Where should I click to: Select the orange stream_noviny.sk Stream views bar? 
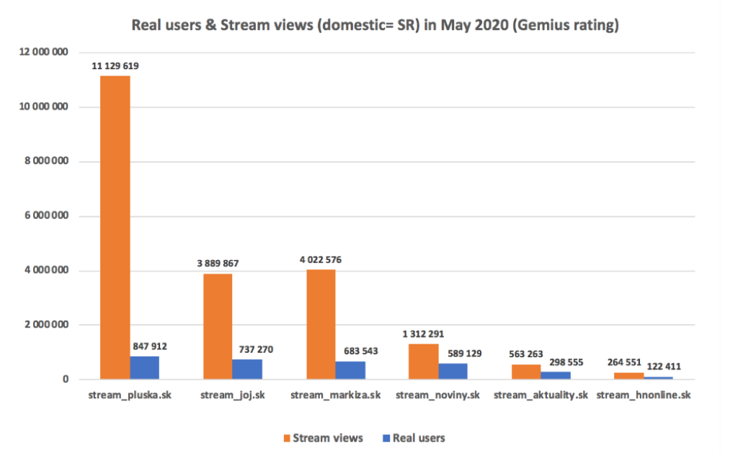click(424, 362)
